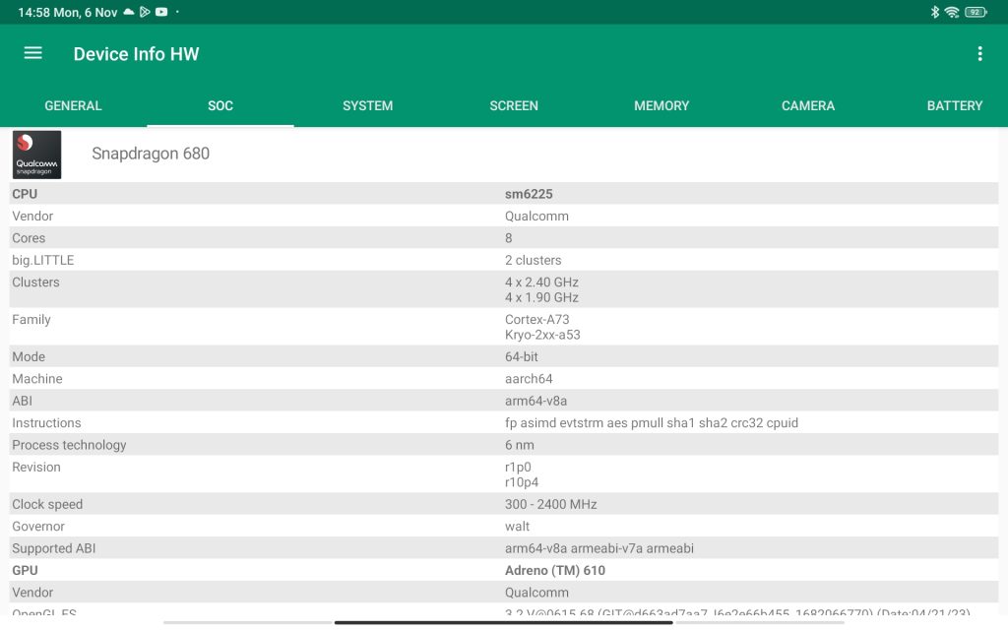Tap the Process technology 6 nm row
1008x630 pixels.
coord(504,445)
